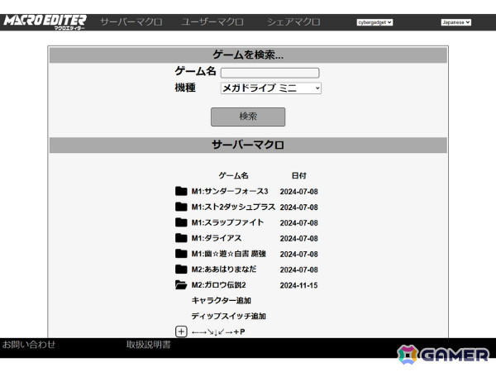Expand the plus icon beside ←→↘↓↙→+P
Screen dimensions: 496x372
click(181, 331)
